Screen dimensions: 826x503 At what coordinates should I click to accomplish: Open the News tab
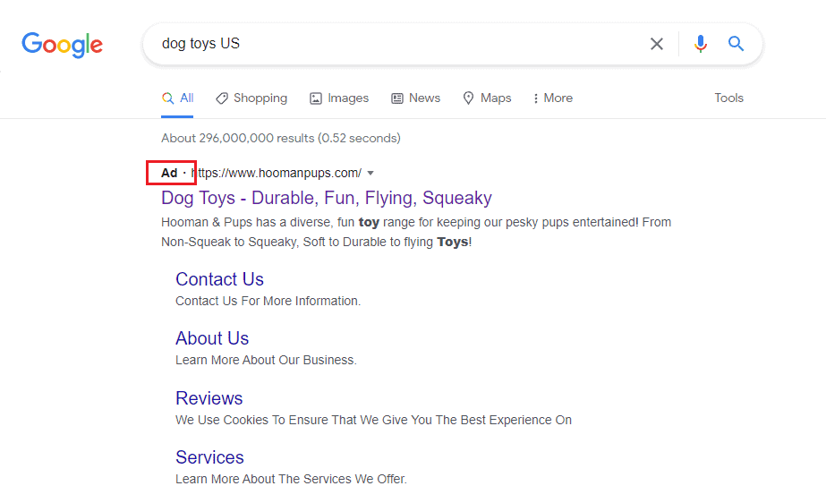[415, 98]
